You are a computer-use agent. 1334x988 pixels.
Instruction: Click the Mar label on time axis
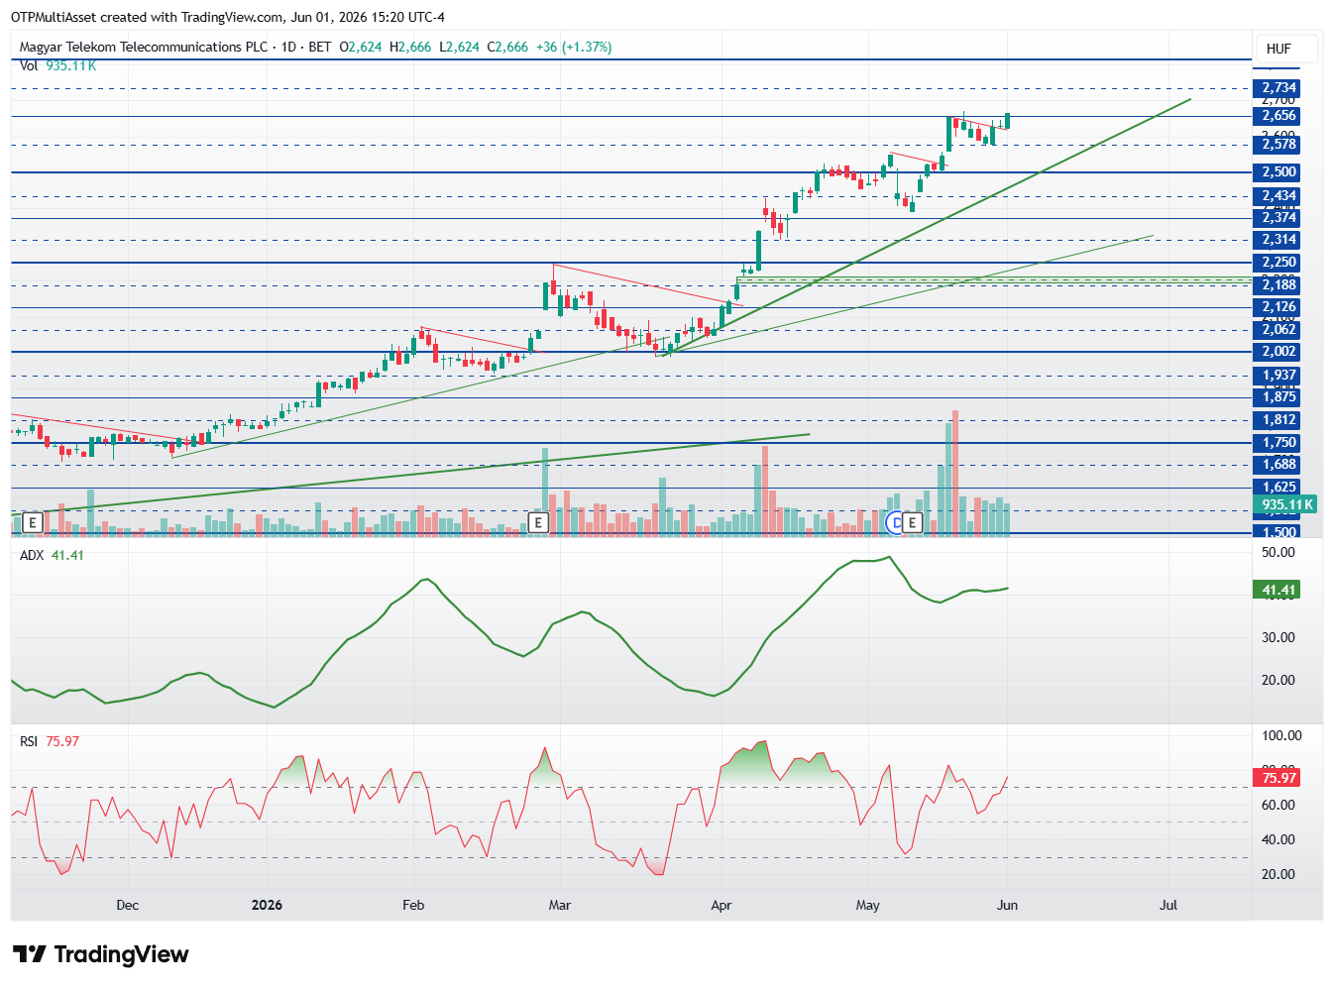pos(559,905)
